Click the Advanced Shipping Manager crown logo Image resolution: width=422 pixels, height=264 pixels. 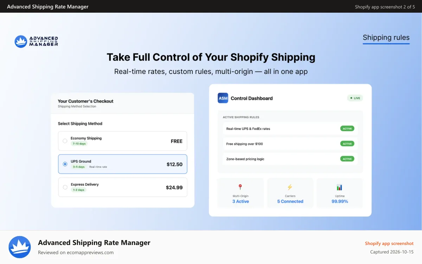tap(36, 42)
